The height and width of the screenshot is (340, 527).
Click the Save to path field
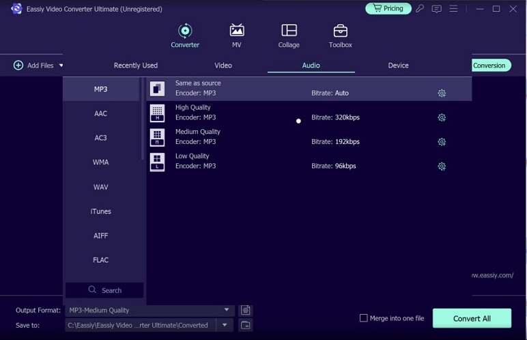141,325
